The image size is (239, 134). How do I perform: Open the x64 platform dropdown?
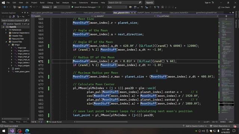pyautogui.click(x=61, y=7)
